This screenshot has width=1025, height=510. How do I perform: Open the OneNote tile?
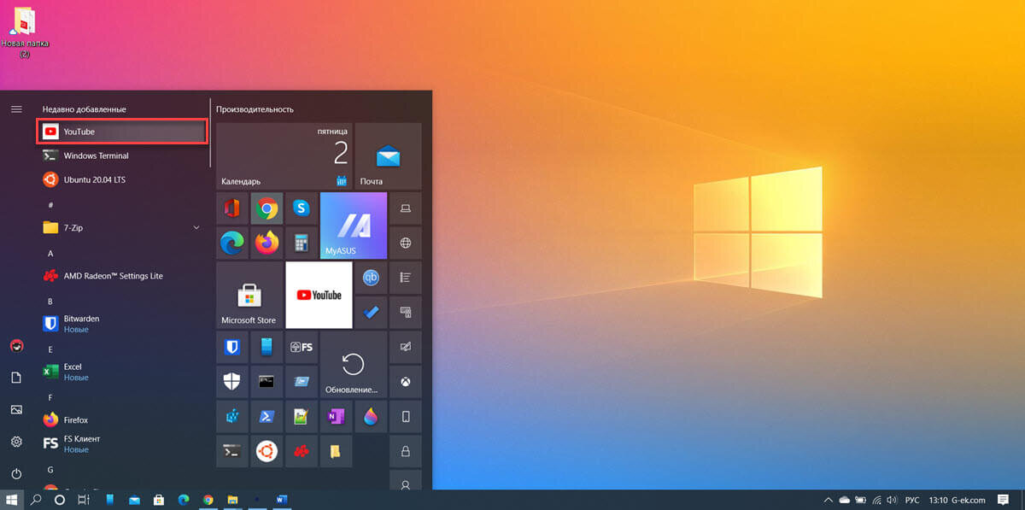click(337, 417)
